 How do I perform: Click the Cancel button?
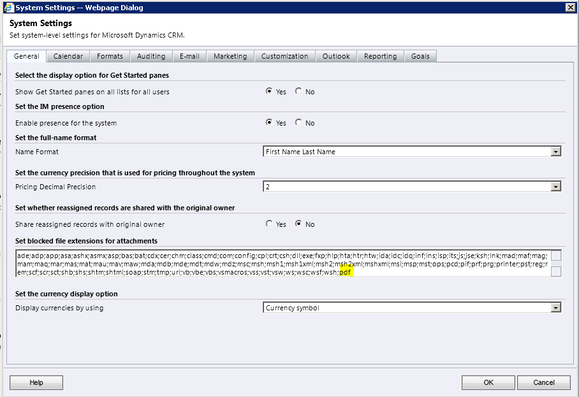[x=543, y=382]
